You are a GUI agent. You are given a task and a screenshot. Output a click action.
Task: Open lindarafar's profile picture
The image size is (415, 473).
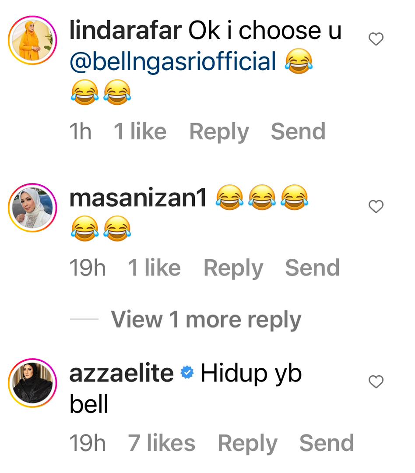click(32, 40)
